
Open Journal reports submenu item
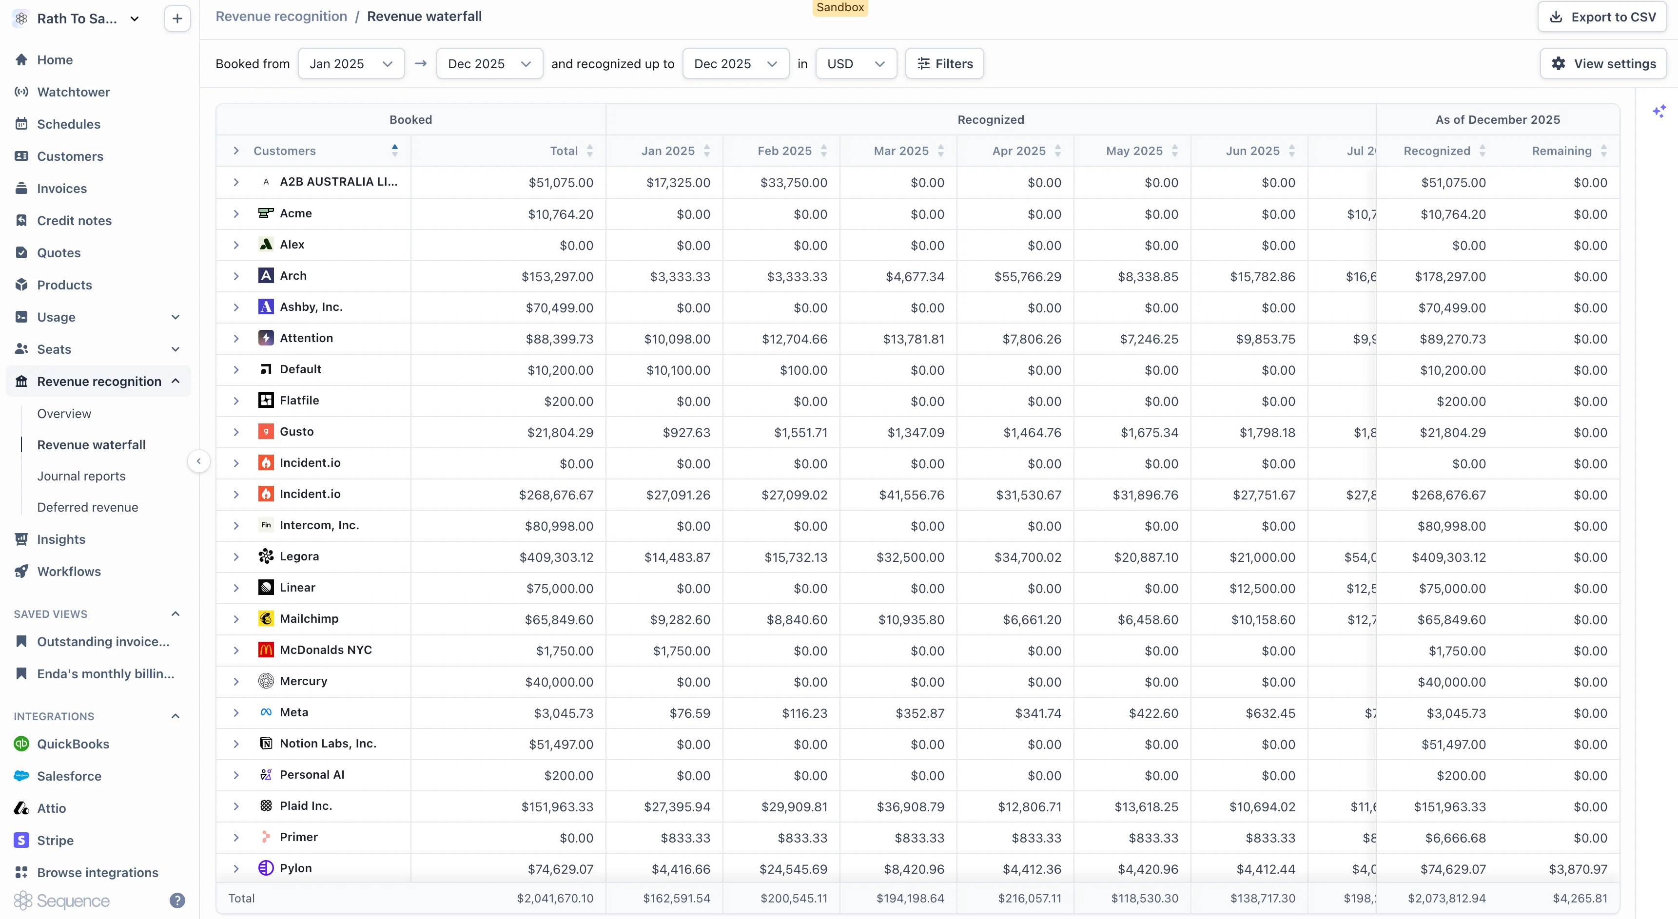81,476
